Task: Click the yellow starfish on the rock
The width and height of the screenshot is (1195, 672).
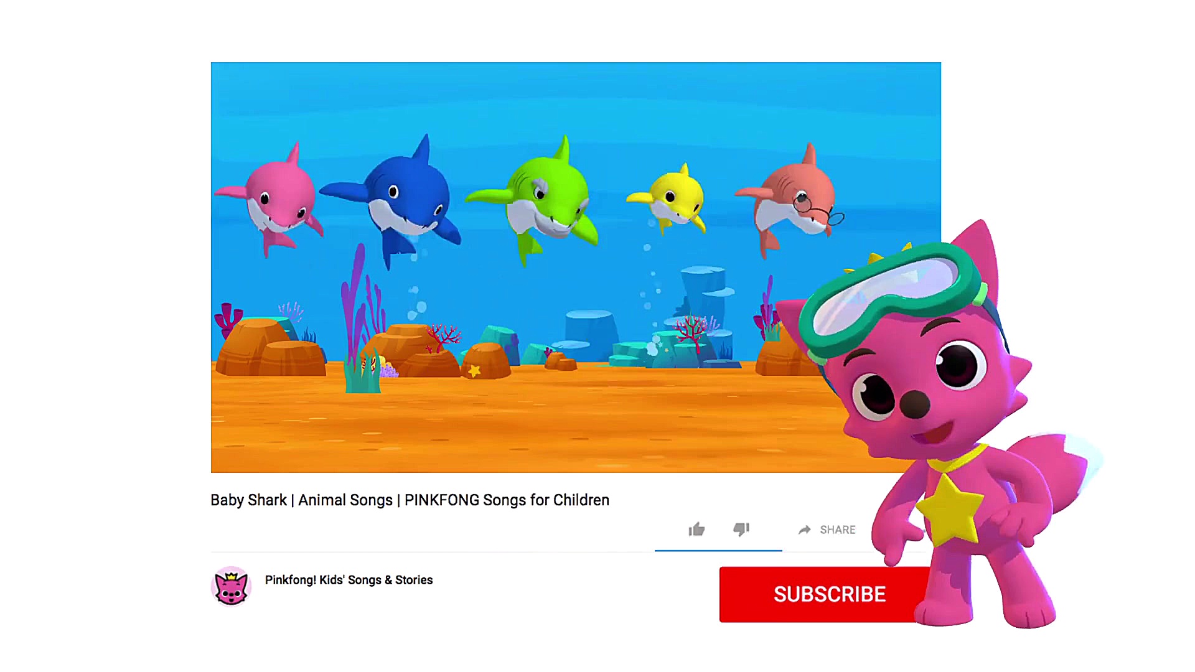Action: click(474, 371)
